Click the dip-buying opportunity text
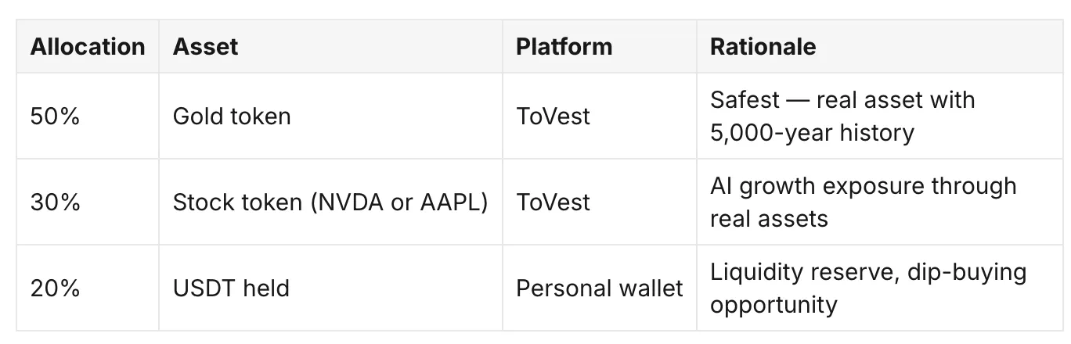The height and width of the screenshot is (344, 1071). tap(867, 288)
